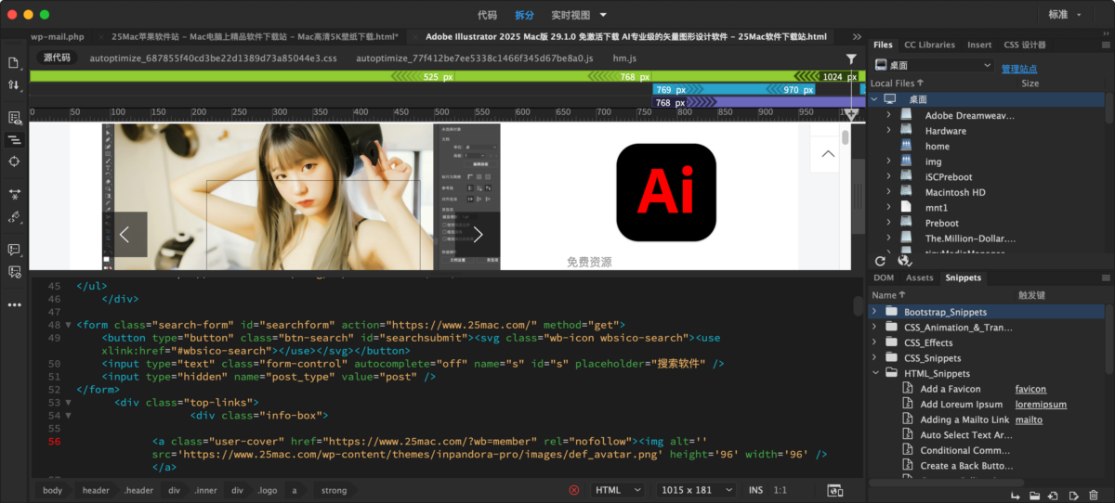Select strong tag in tag selector
The height and width of the screenshot is (503, 1115).
tap(334, 490)
